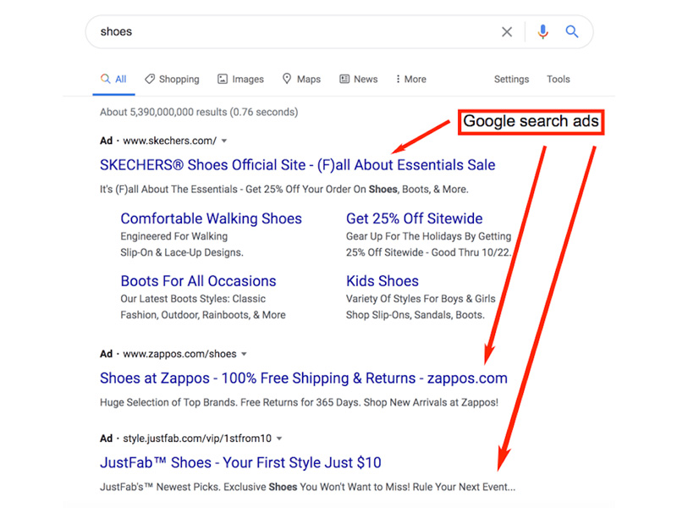This screenshot has height=508, width=677.
Task: Switch to the Shopping tab
Action: 172,80
